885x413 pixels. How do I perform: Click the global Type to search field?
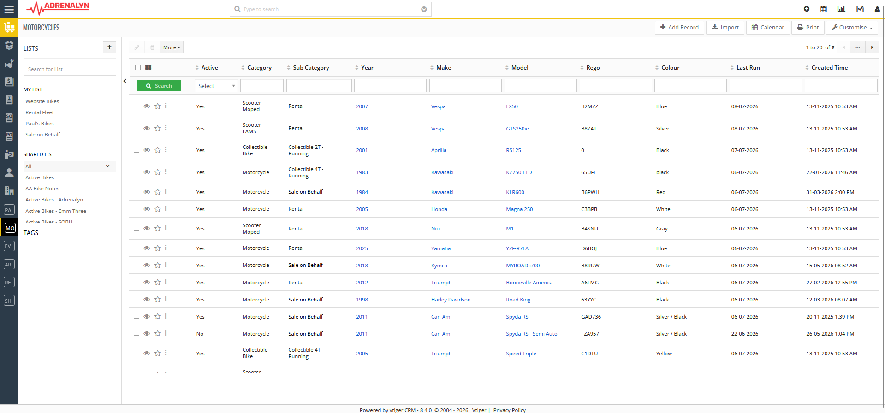click(330, 9)
